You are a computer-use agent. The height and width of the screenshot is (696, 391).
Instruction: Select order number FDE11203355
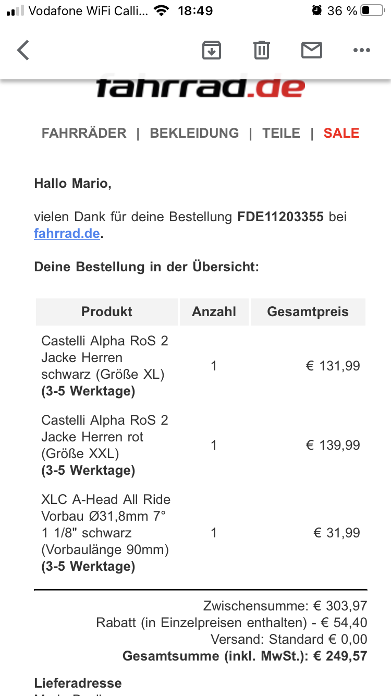tap(280, 217)
